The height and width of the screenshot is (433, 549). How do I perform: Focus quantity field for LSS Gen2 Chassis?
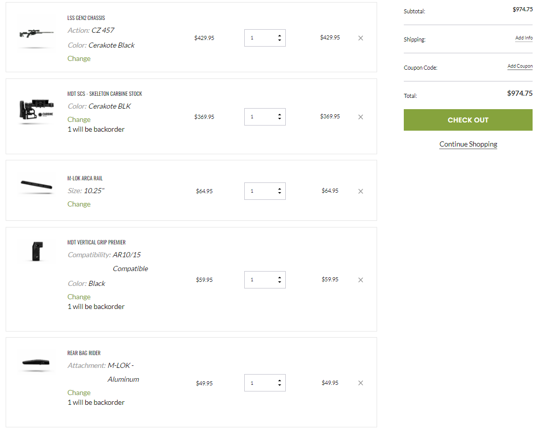[x=265, y=38]
